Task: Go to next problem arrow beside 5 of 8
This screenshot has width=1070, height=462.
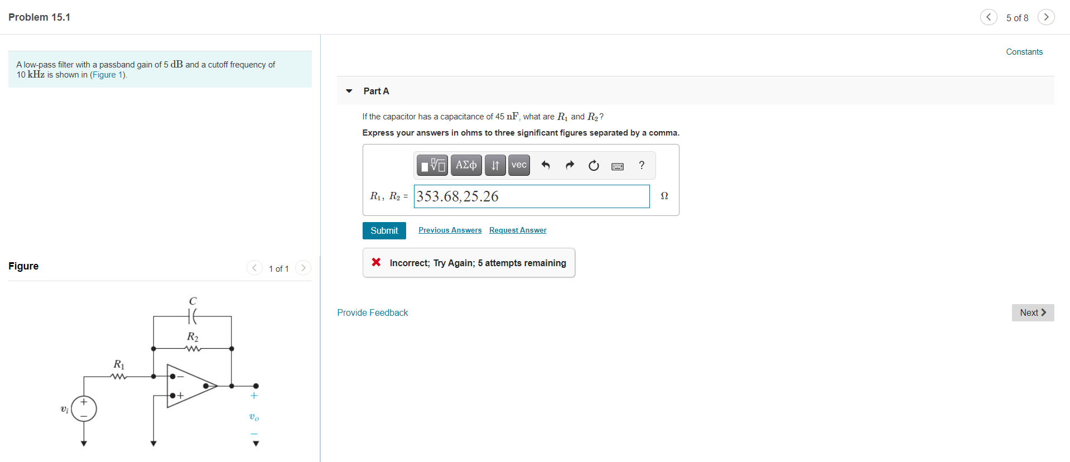Action: 1046,17
